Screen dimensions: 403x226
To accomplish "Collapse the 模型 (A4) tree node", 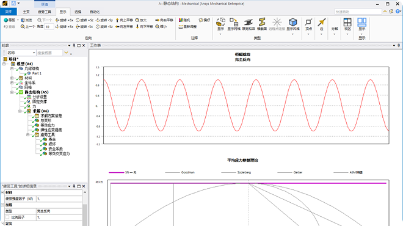I will [4, 64].
